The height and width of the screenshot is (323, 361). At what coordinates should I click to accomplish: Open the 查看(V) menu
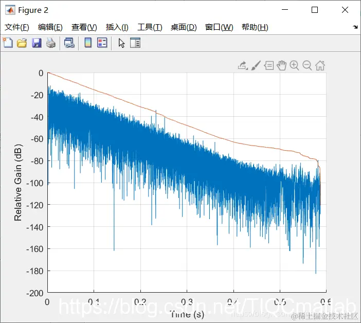[x=84, y=27]
